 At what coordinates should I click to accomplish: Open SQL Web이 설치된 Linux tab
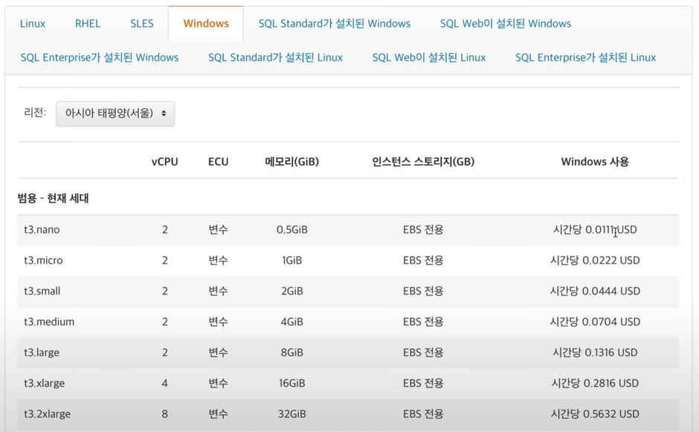coord(429,57)
